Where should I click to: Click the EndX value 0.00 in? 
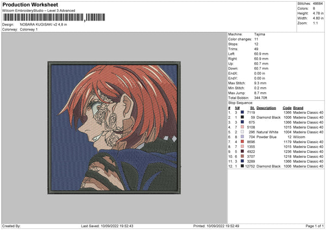260,73
